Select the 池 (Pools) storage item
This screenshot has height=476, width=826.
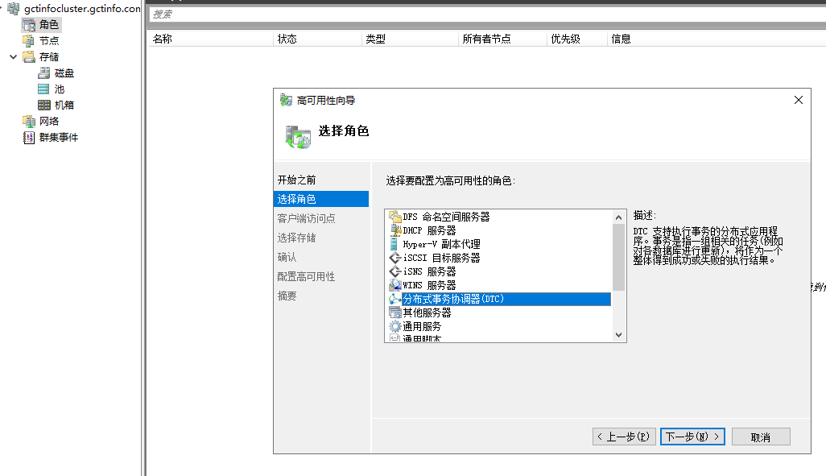click(59, 89)
